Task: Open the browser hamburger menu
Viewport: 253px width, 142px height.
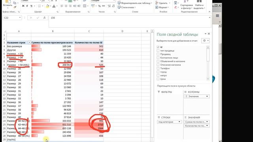Action: point(217,16)
